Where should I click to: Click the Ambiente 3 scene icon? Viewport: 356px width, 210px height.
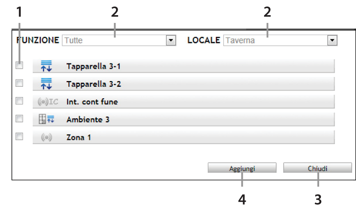pyautogui.click(x=47, y=120)
